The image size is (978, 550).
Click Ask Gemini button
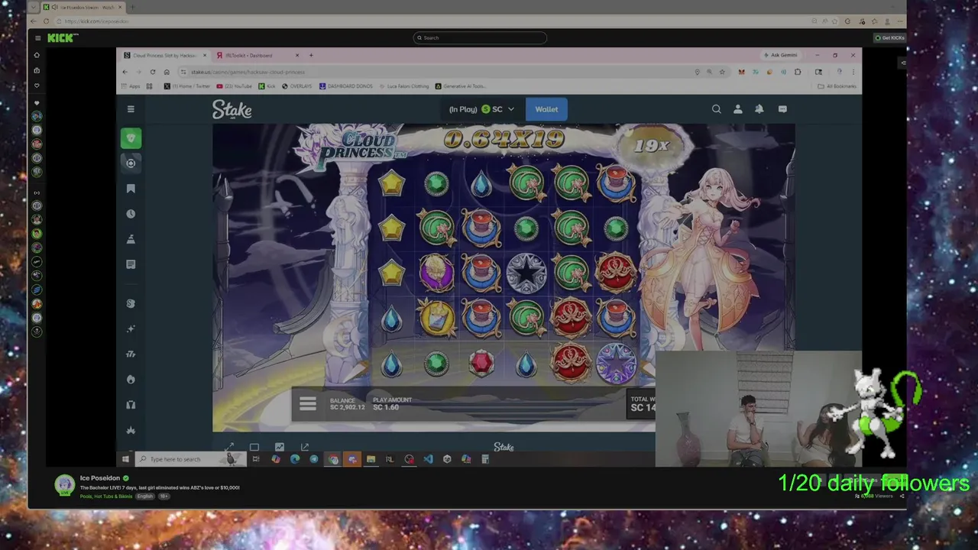tap(782, 55)
